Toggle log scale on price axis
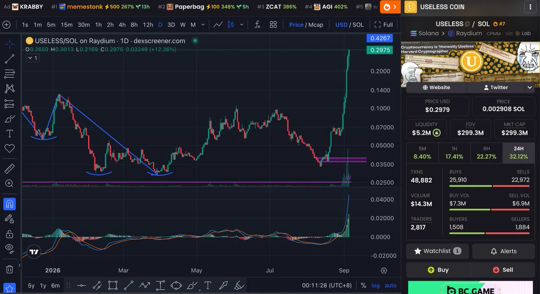The height and width of the screenshot is (294, 540). pyautogui.click(x=375, y=285)
